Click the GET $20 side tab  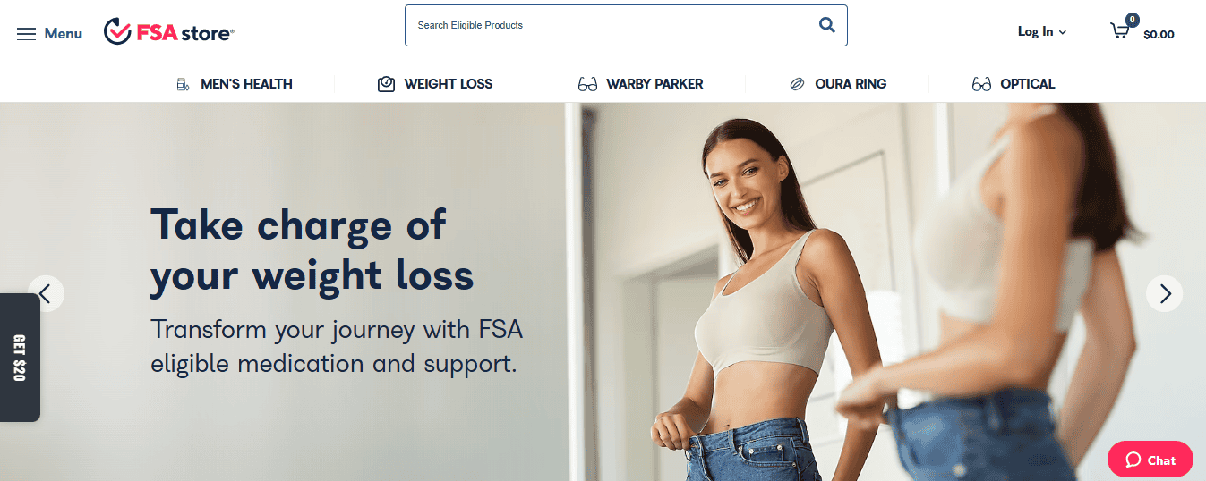[20, 358]
